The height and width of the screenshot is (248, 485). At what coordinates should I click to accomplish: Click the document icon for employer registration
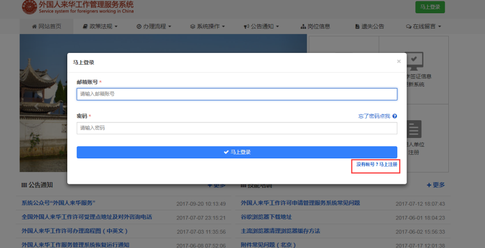pos(414,129)
